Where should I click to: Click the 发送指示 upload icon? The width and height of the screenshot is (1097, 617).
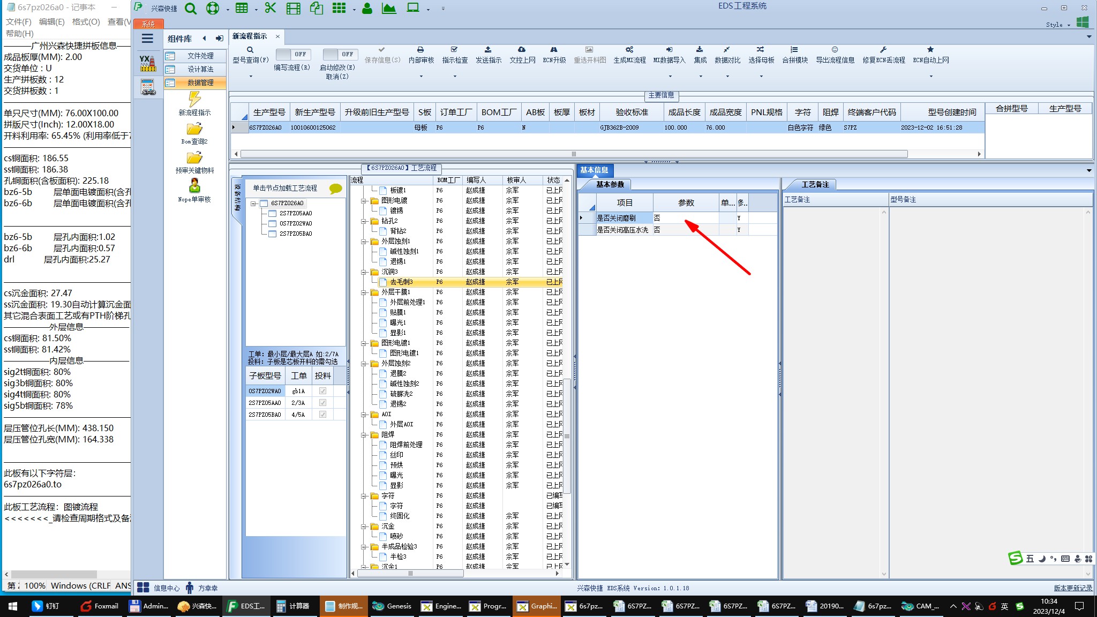point(488,49)
